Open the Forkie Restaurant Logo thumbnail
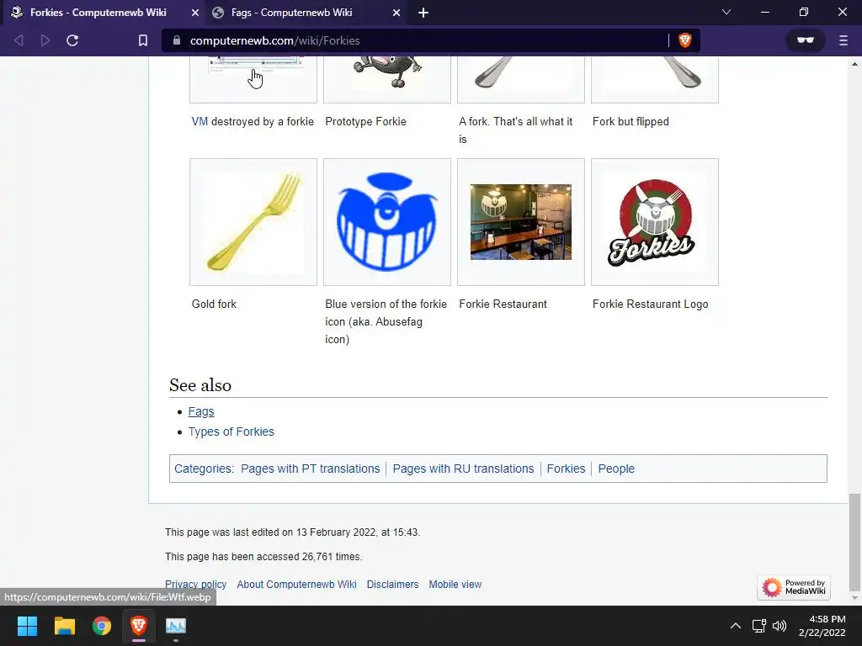This screenshot has width=862, height=646. (x=655, y=222)
